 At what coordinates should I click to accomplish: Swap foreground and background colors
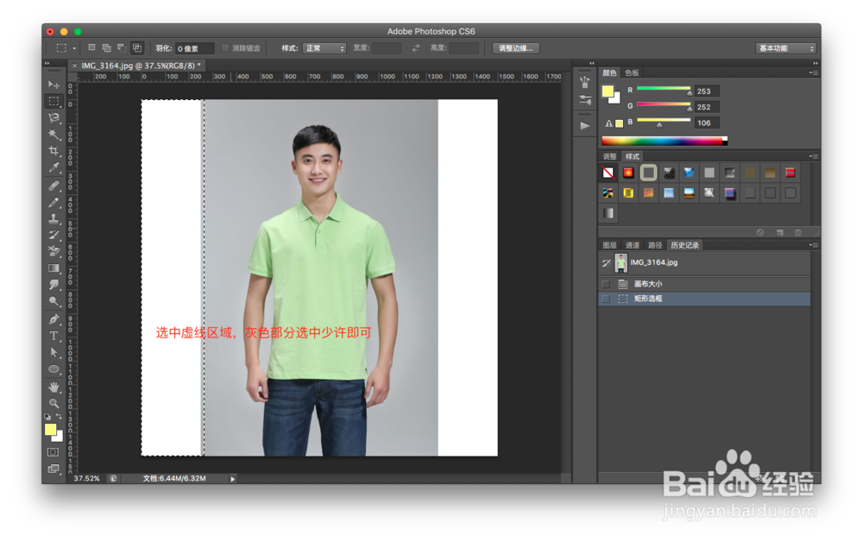59,417
